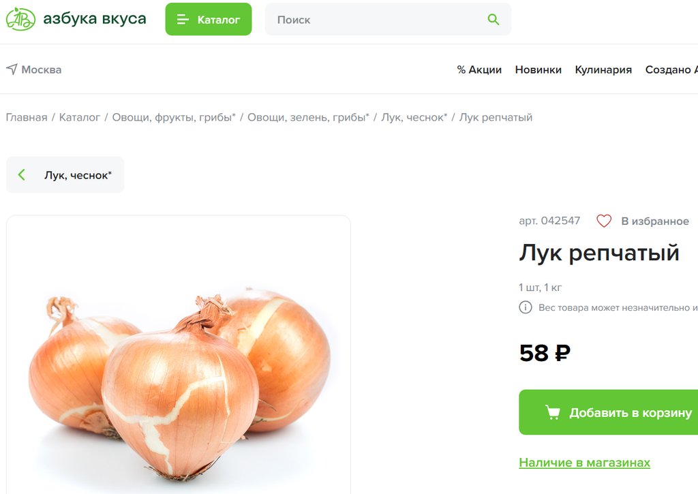This screenshot has width=698, height=494.
Task: Click the Главная breadcrumb link
Action: point(27,117)
